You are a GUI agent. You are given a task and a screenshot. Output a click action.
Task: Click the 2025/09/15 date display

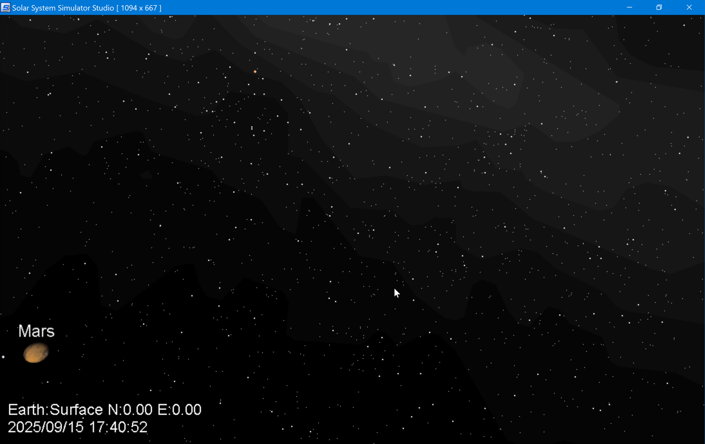click(46, 427)
